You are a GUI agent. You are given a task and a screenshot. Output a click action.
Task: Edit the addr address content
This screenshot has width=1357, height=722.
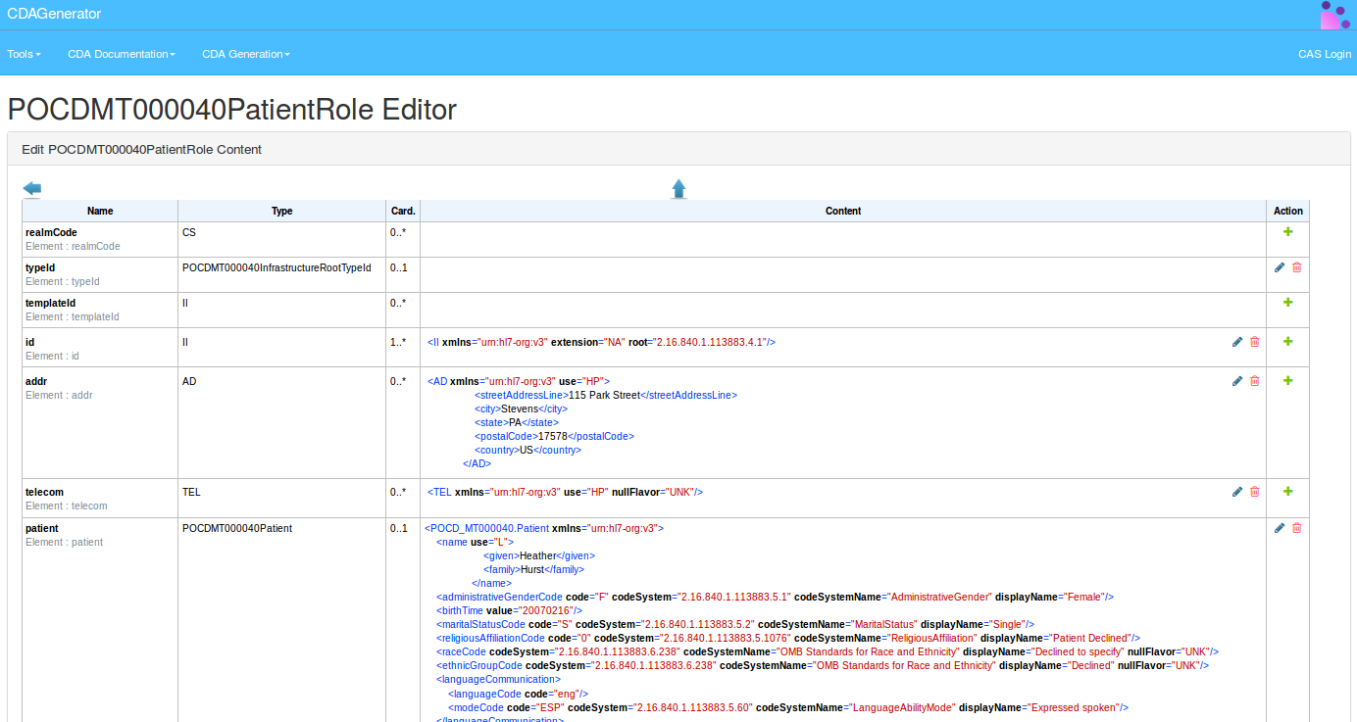tap(1236, 381)
